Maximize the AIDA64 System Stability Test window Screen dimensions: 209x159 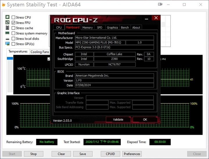point(184,5)
